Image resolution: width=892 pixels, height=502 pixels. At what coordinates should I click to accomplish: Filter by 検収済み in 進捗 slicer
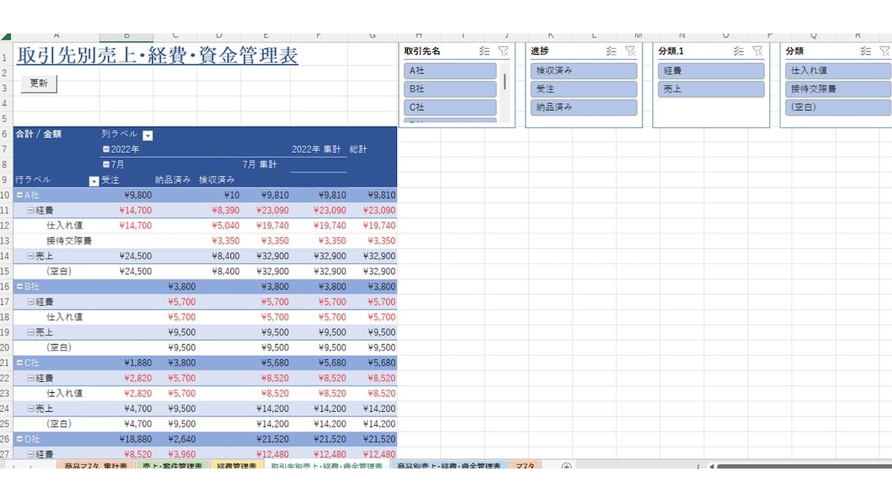point(583,71)
